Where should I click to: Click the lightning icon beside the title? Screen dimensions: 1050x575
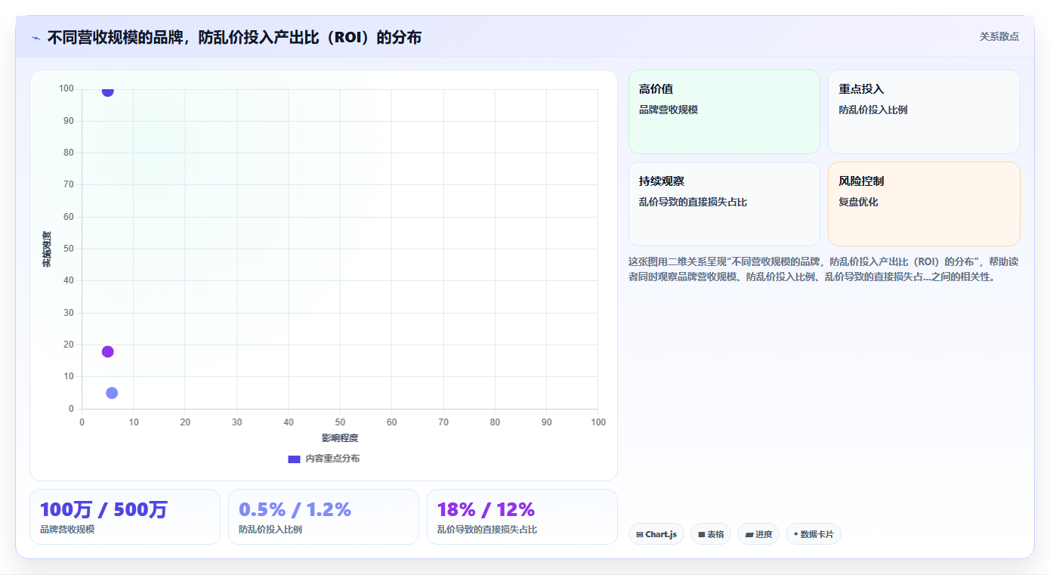(x=36, y=38)
